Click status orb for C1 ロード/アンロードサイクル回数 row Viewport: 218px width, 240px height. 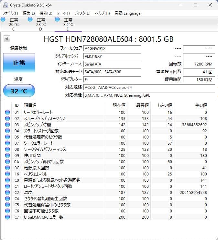[x=7, y=186]
